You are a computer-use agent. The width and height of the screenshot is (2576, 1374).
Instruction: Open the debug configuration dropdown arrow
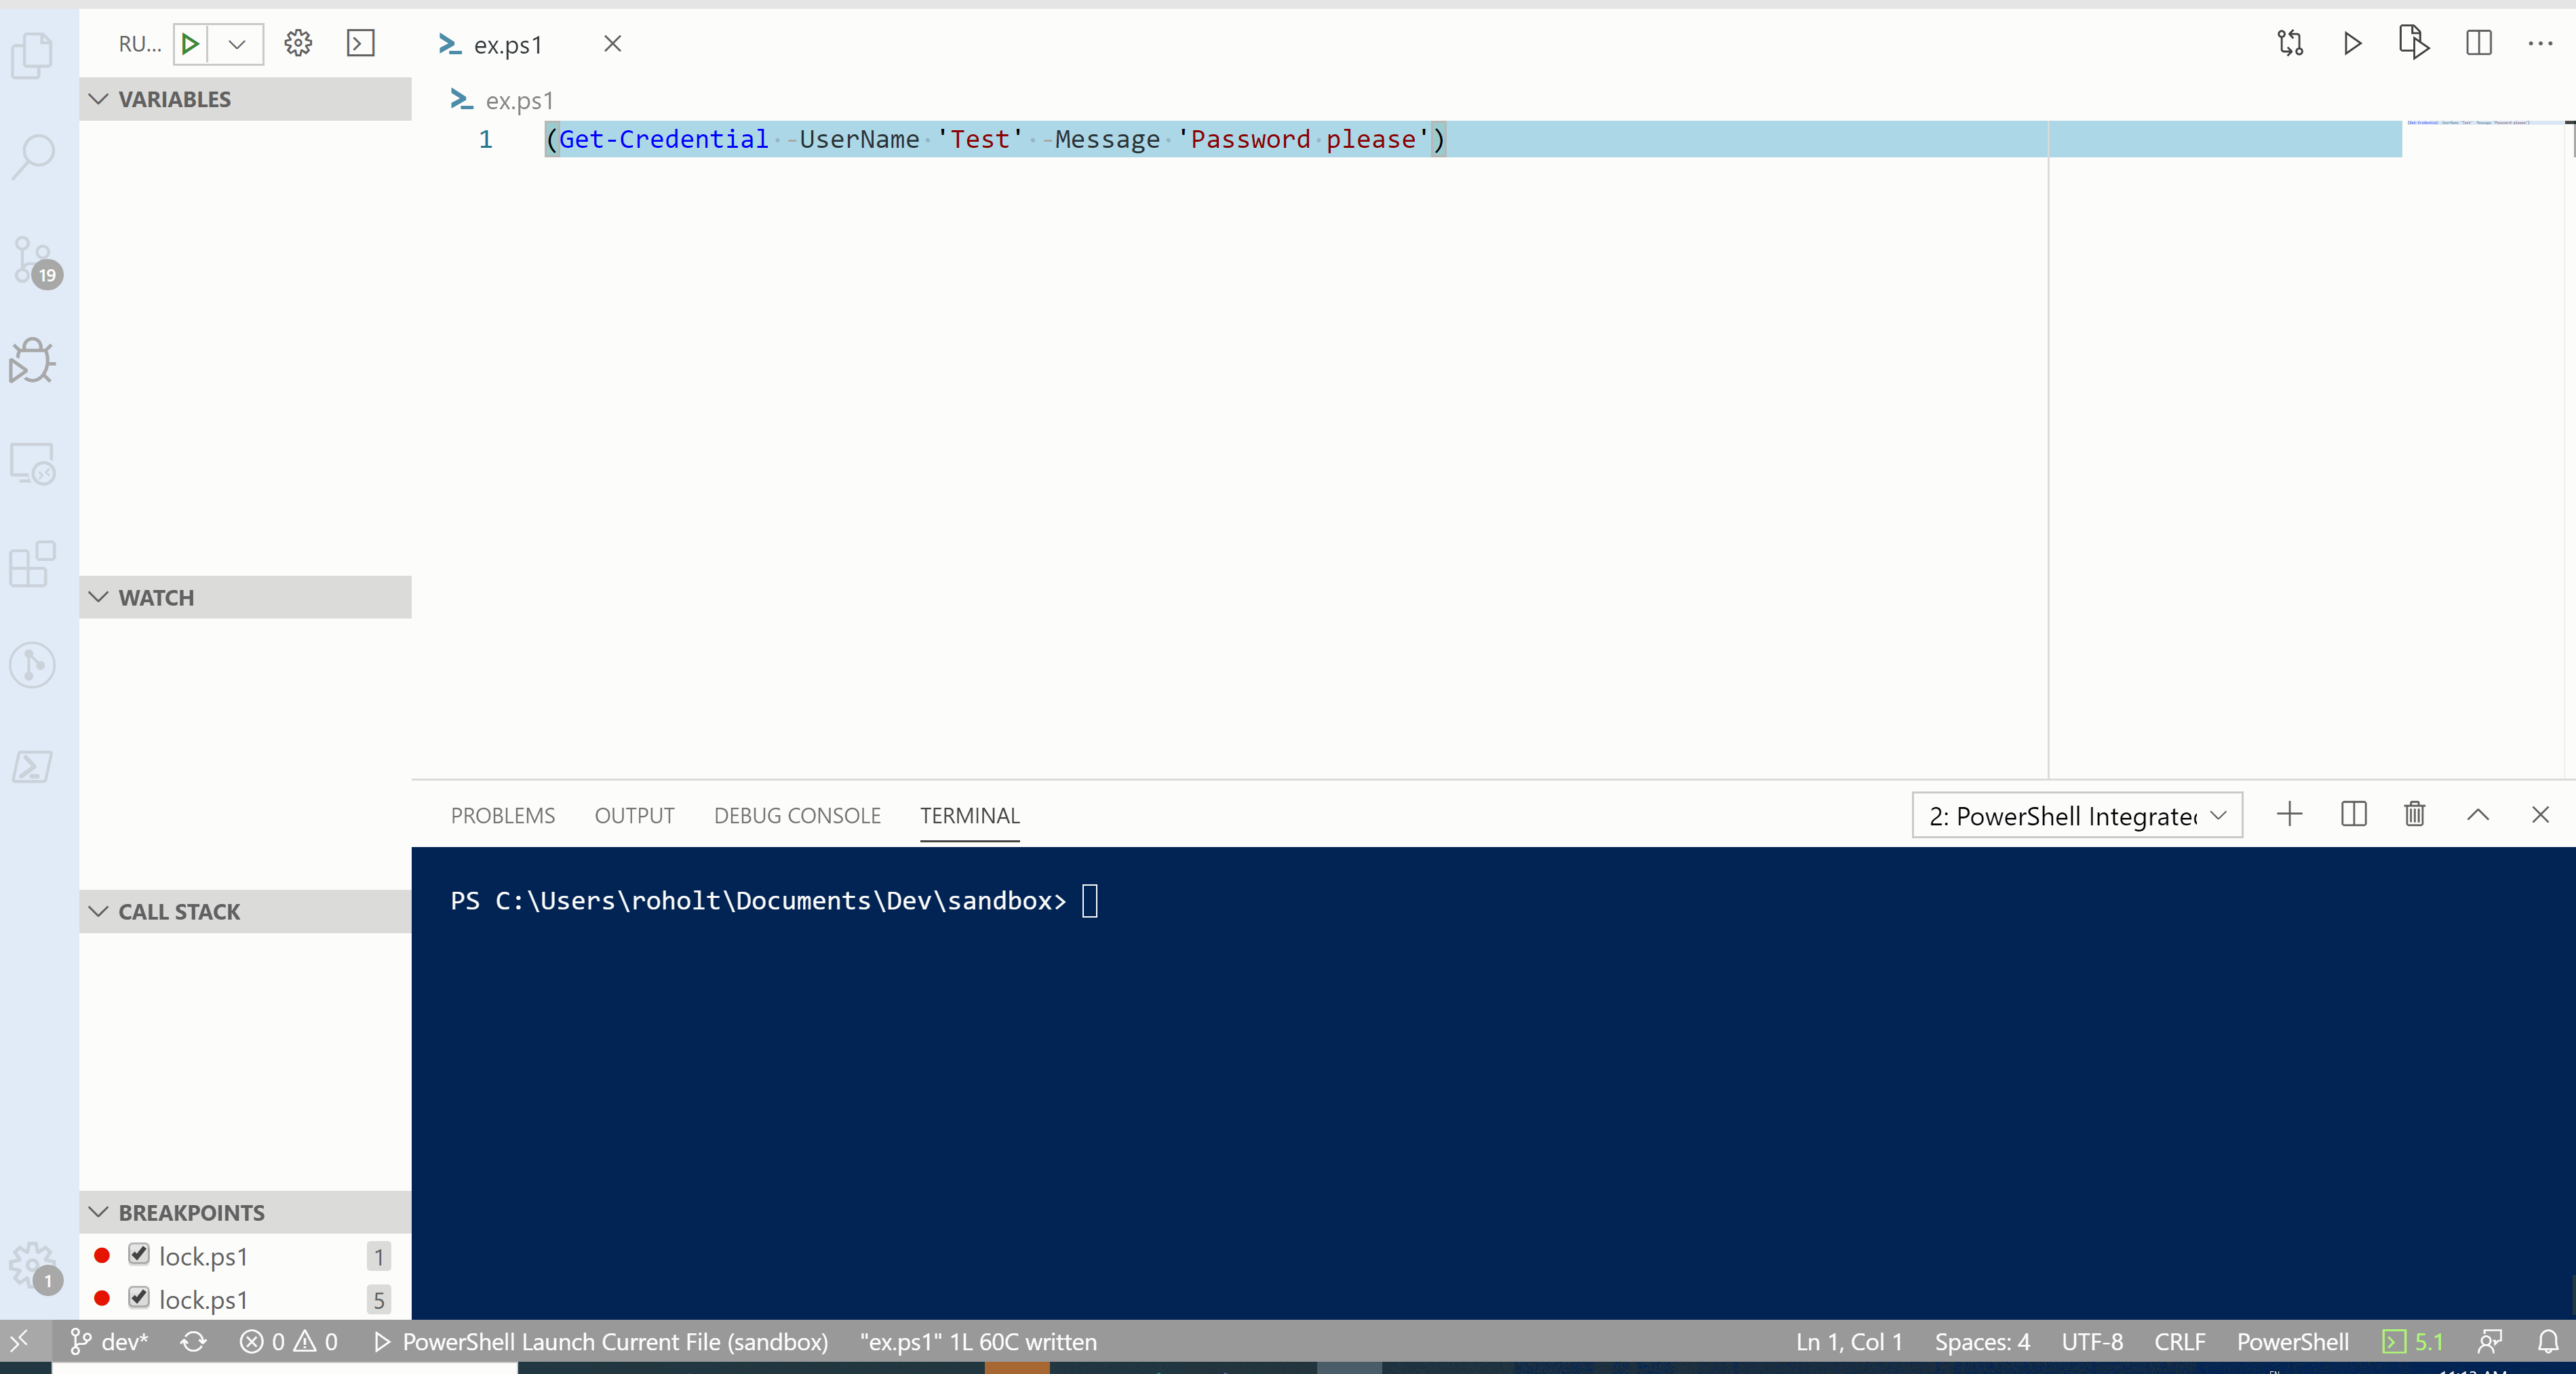237,43
